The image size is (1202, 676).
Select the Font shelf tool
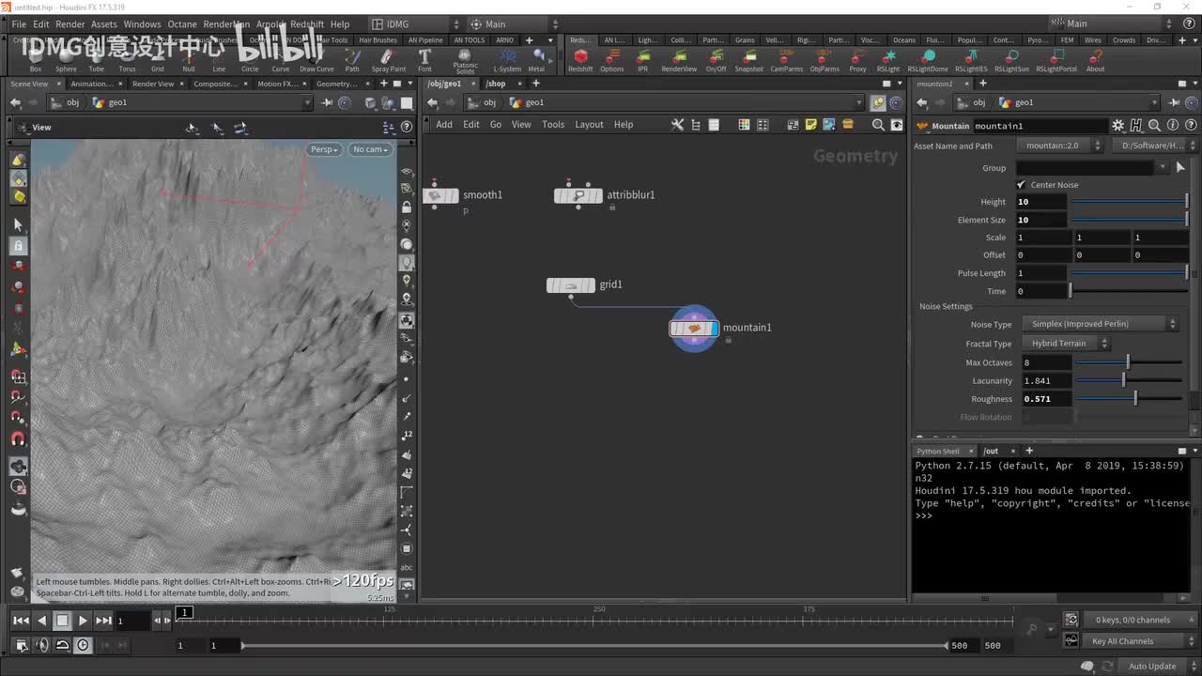[424, 57]
